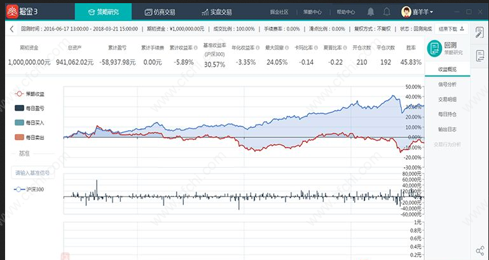Click the document swap icon in right sidebar
Image resolution: width=489 pixels, height=260 pixels.
coord(479,56)
